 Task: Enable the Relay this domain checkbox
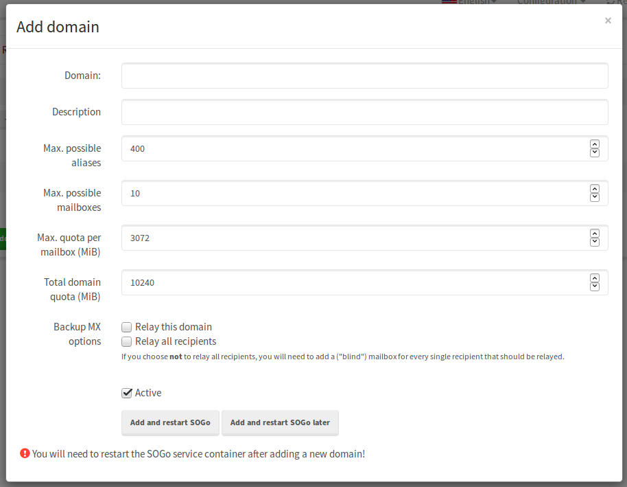click(x=126, y=327)
